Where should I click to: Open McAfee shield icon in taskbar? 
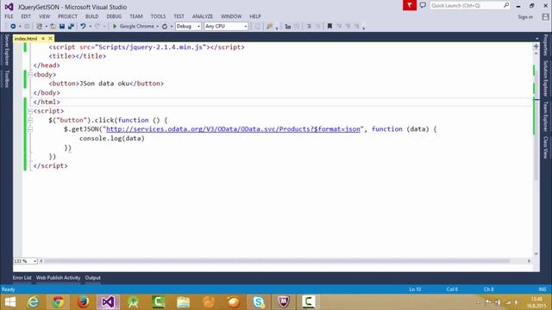click(284, 302)
